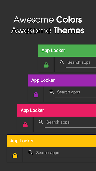Click the purple padlock icon

(36, 95)
